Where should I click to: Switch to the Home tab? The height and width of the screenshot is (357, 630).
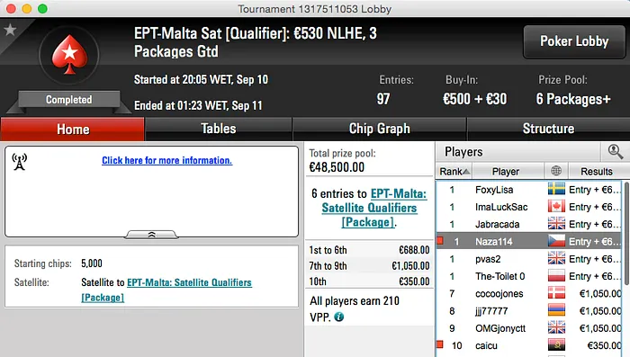pos(73,129)
